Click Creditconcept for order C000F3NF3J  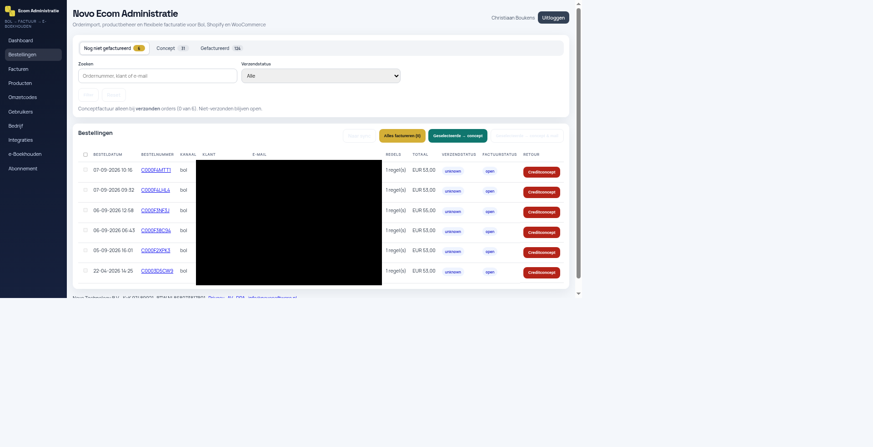pos(542,212)
